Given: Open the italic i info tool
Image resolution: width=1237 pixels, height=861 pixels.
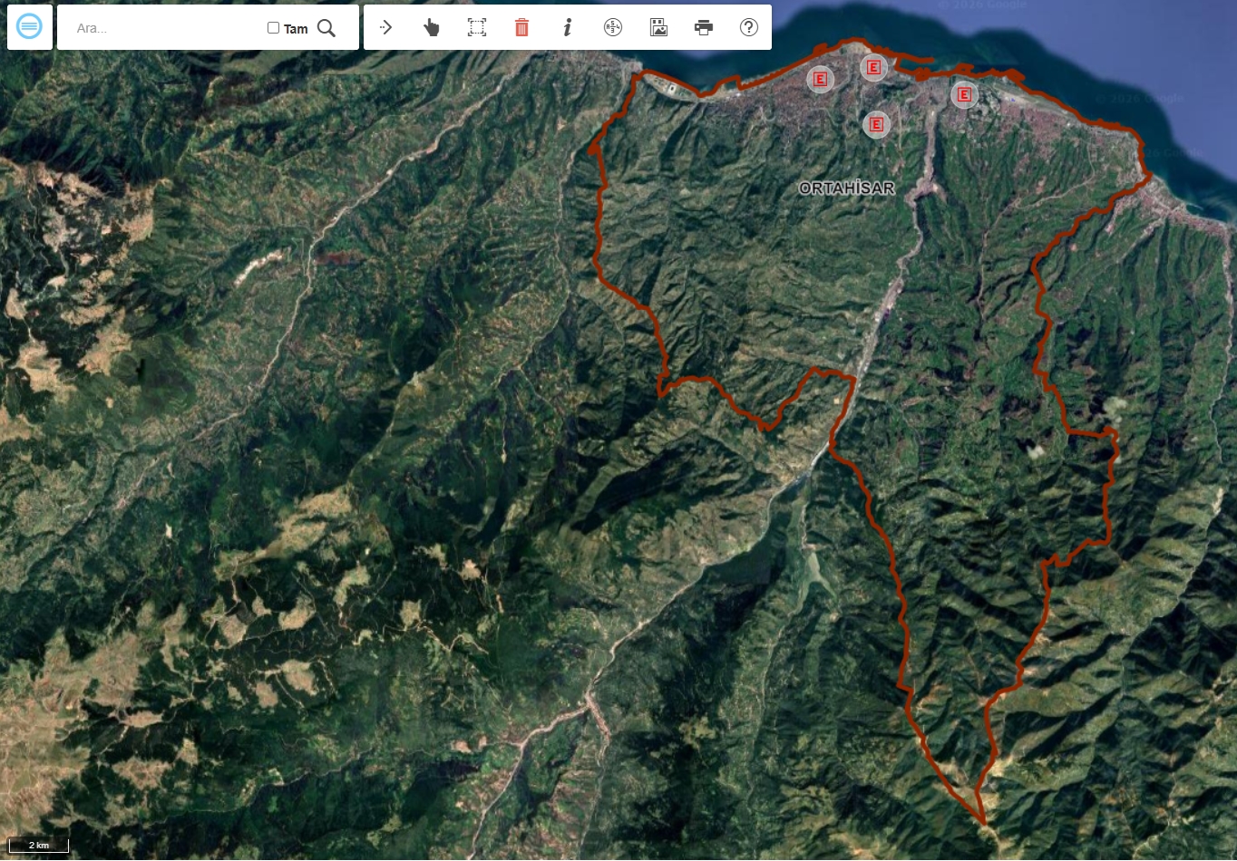Looking at the screenshot, I should pyautogui.click(x=568, y=27).
